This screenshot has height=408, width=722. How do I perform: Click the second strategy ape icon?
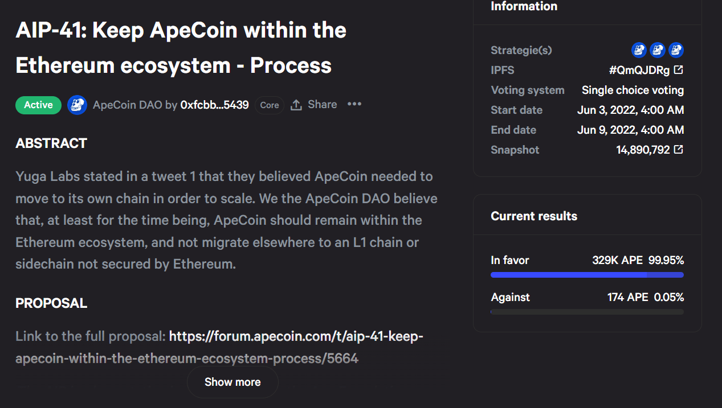tap(658, 50)
